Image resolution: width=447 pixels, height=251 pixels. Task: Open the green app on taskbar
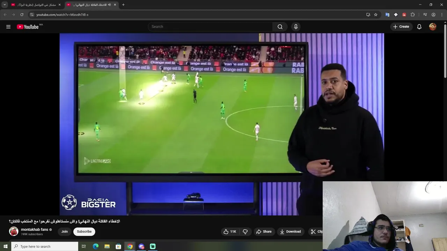click(x=153, y=246)
